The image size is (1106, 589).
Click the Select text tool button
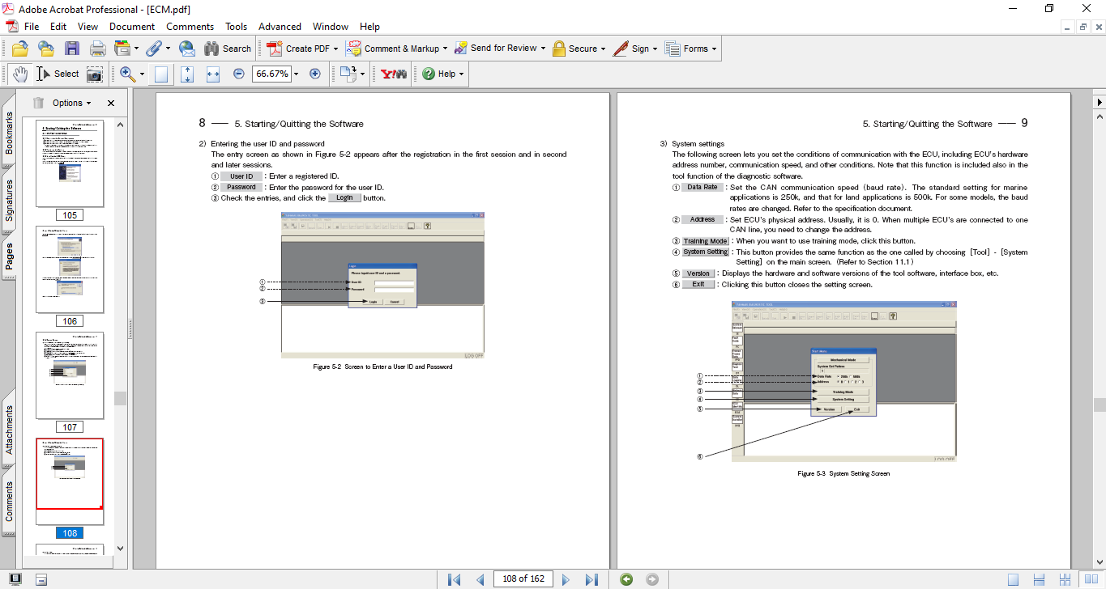58,74
